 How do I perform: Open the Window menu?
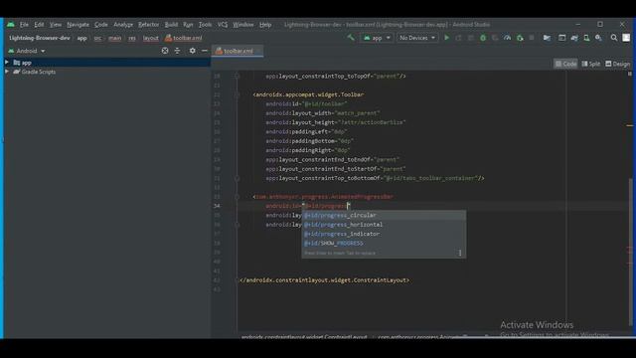[x=242, y=24]
